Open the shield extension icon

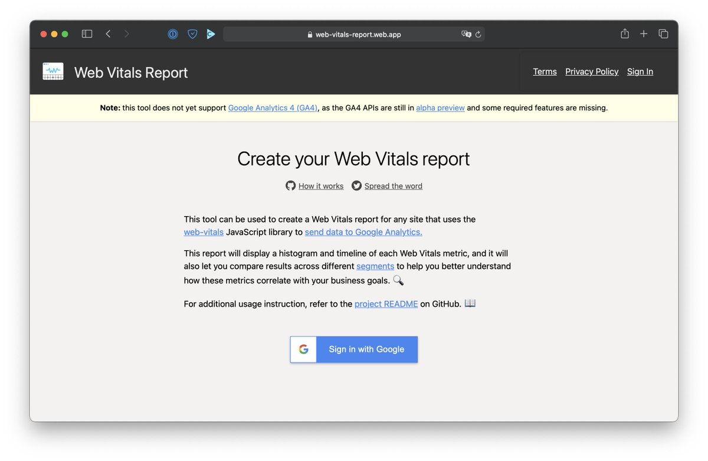click(192, 34)
